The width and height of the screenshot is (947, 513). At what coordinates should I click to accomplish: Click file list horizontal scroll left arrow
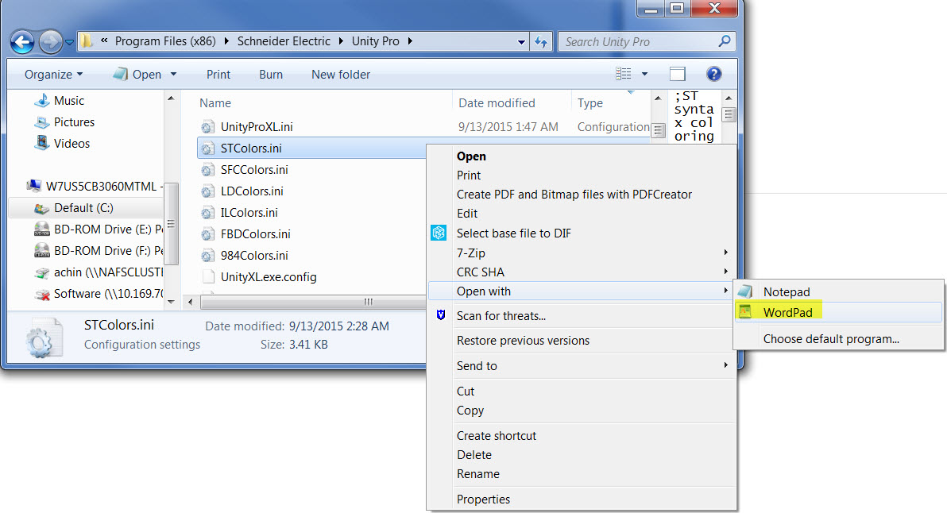[190, 302]
